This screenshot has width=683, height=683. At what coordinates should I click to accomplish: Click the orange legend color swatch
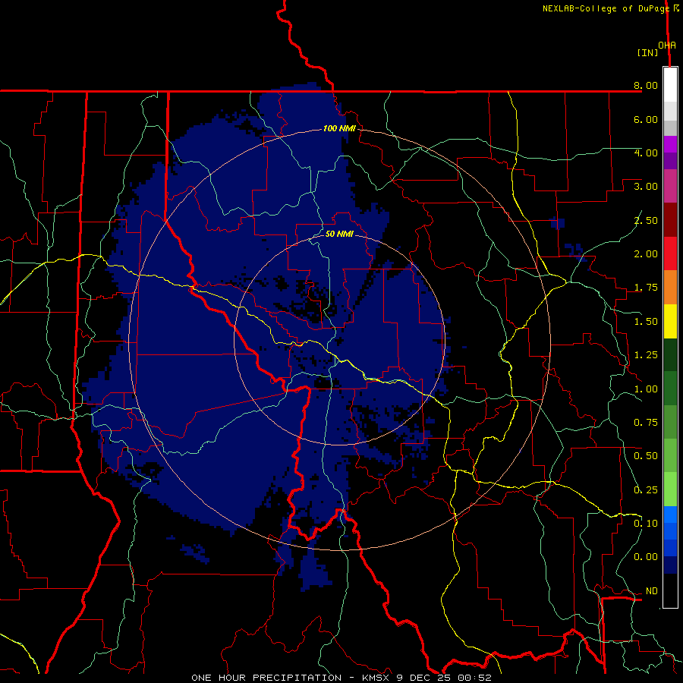(670, 287)
